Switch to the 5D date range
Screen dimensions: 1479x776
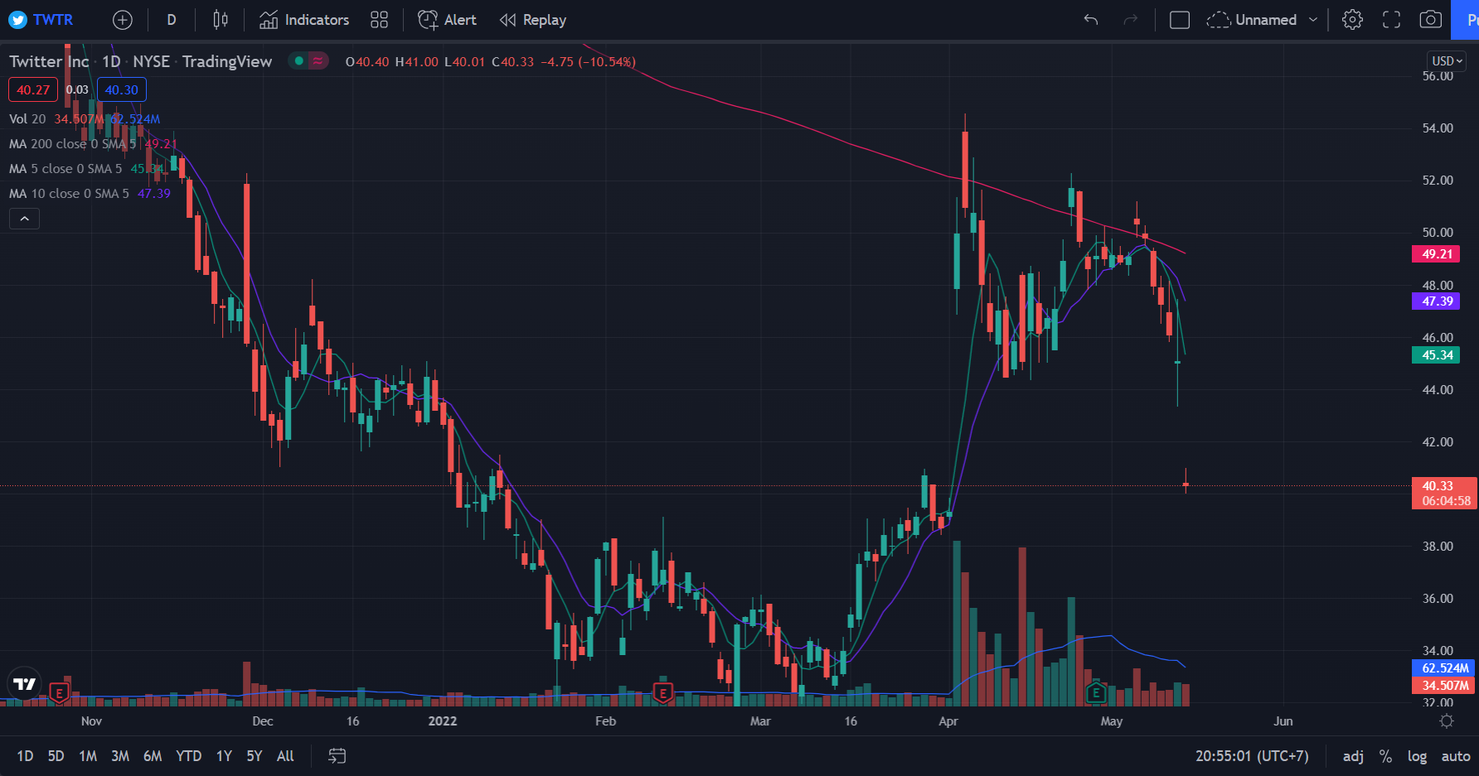[56, 756]
